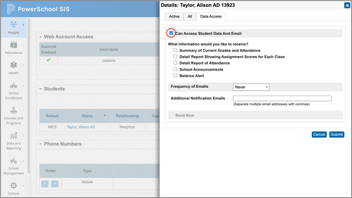The width and height of the screenshot is (352, 198).
Task: Collapse the Students section
Action: point(40,89)
